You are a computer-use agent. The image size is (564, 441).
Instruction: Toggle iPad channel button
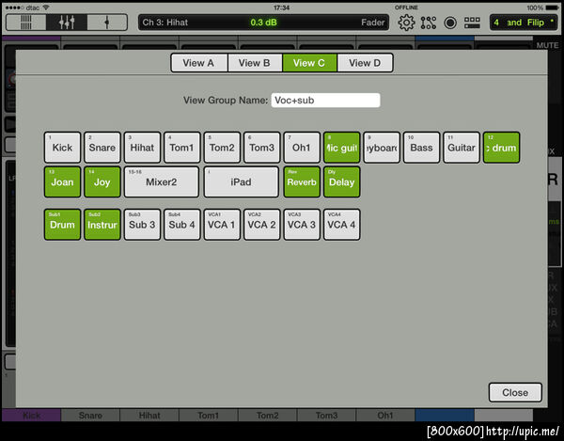[x=242, y=182]
